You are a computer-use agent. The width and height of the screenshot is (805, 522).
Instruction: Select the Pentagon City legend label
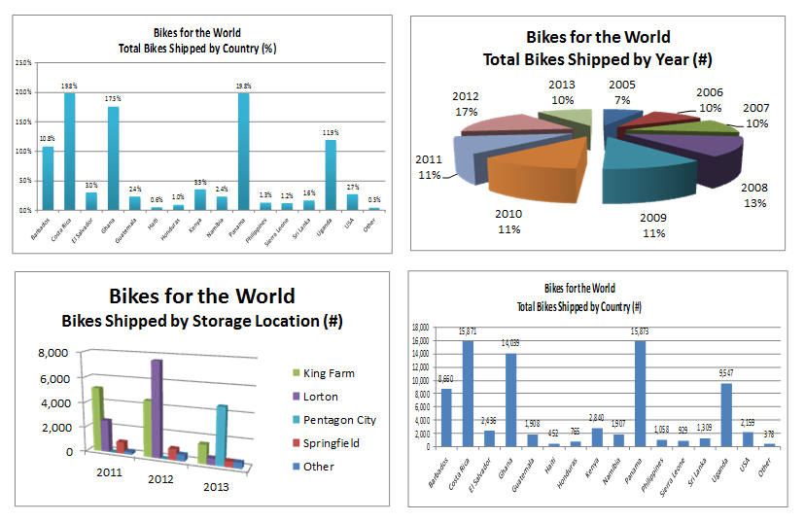pos(339,420)
